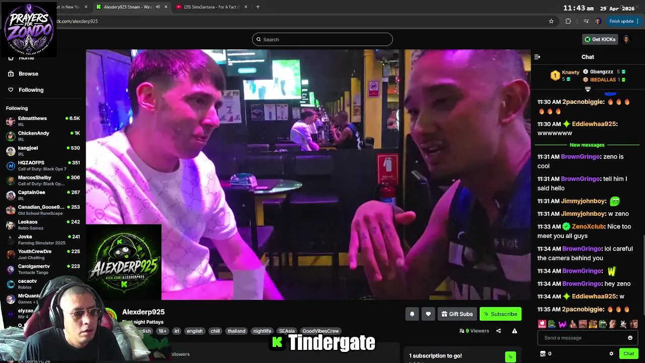Screen dimensions: 645x363
Task: Open Leokaos channel
Action: click(x=43, y=224)
